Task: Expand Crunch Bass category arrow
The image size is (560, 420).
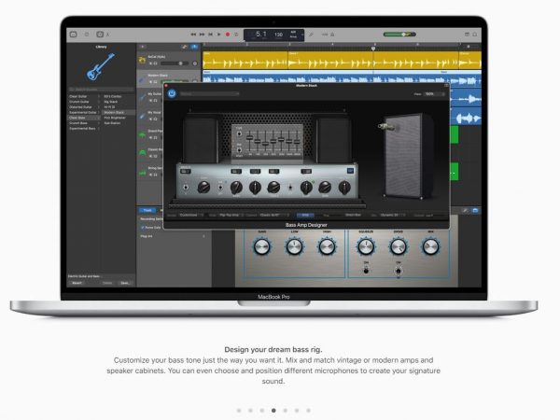Action: (99, 123)
